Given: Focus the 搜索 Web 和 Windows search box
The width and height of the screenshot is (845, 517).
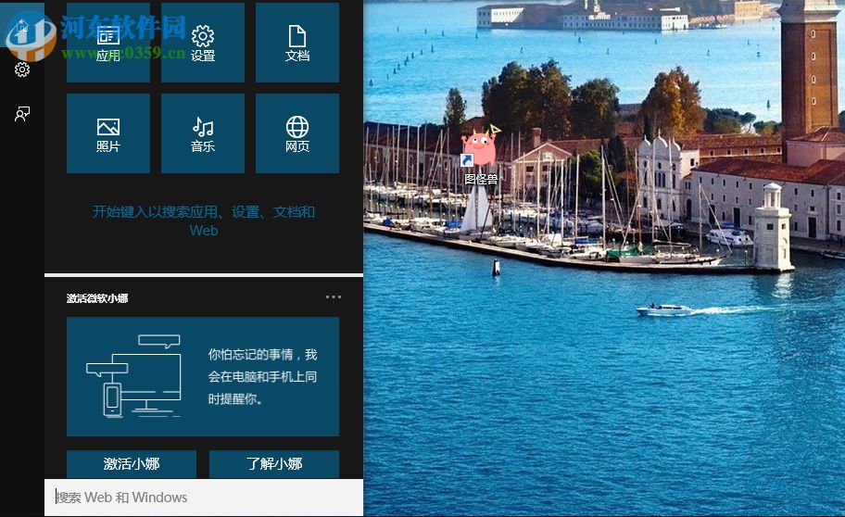Looking at the screenshot, I should click(204, 497).
